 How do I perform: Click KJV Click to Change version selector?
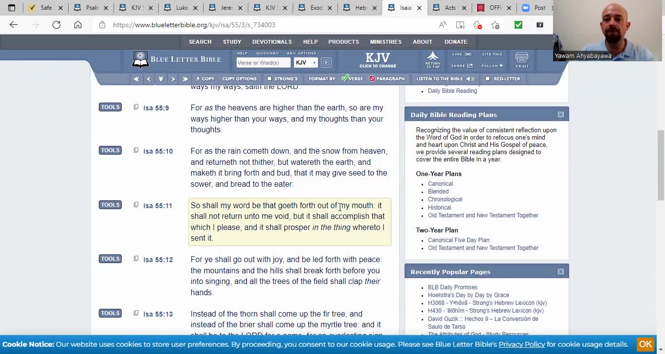(378, 60)
